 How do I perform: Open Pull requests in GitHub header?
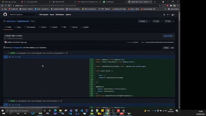[44, 15]
